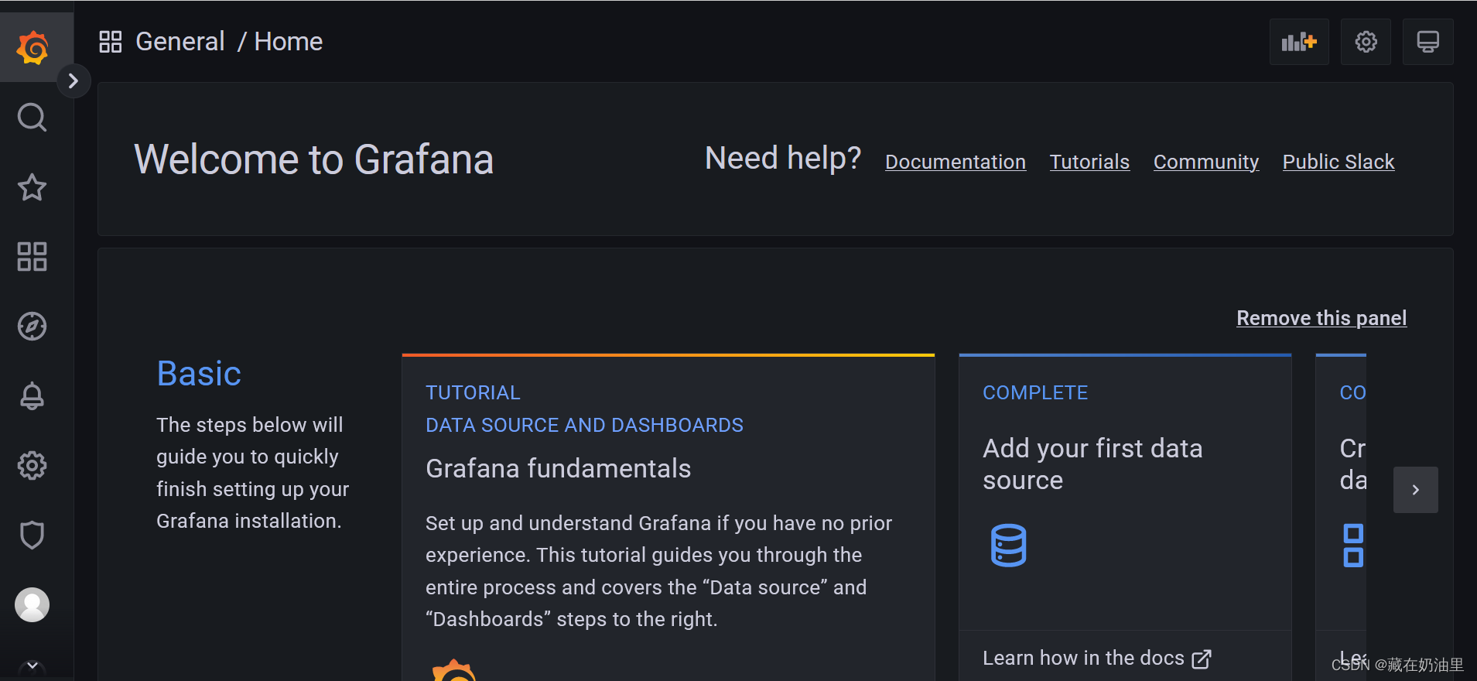Open Starred dashboards star icon

[32, 187]
